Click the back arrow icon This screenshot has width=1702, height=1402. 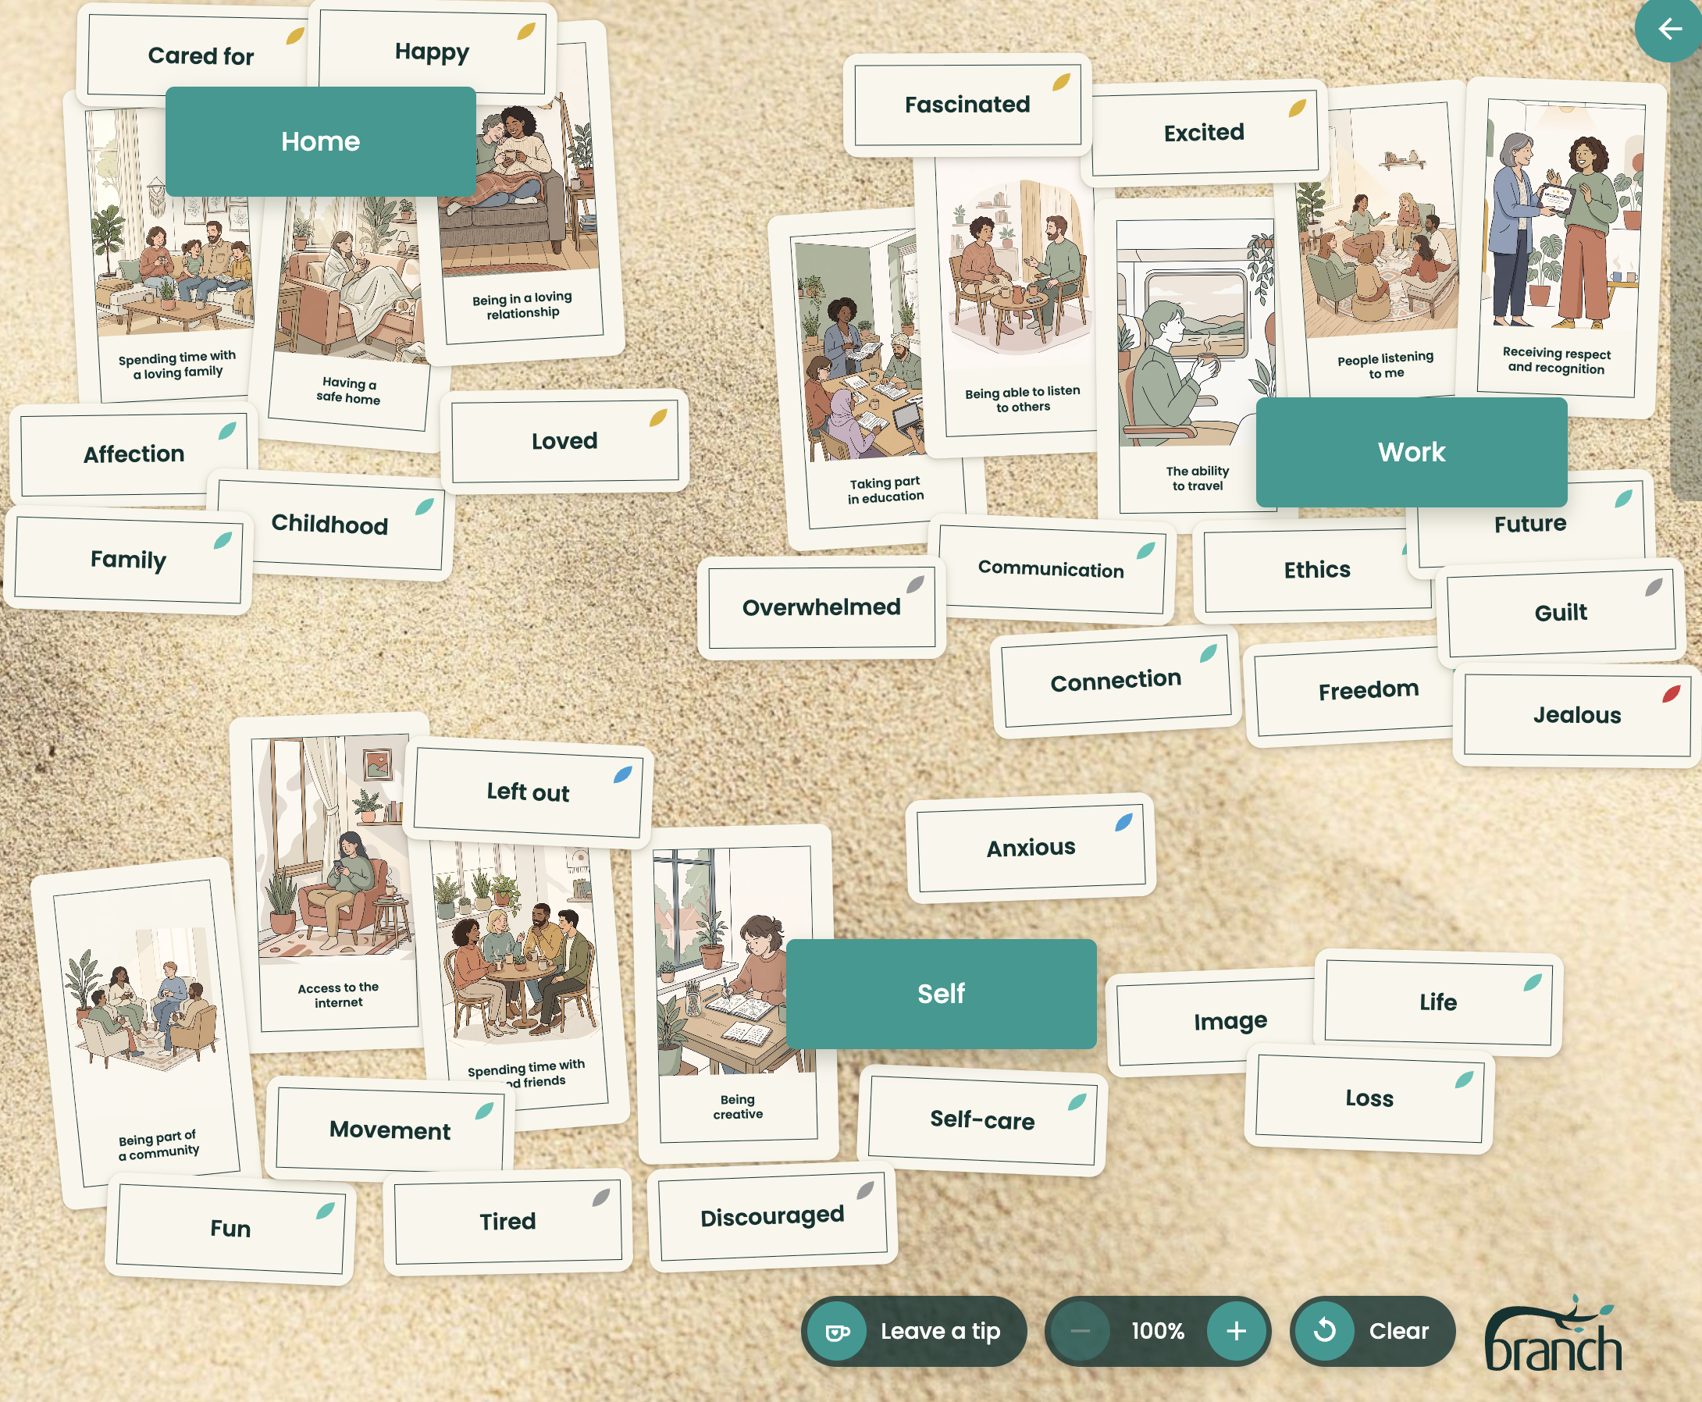click(x=1670, y=29)
